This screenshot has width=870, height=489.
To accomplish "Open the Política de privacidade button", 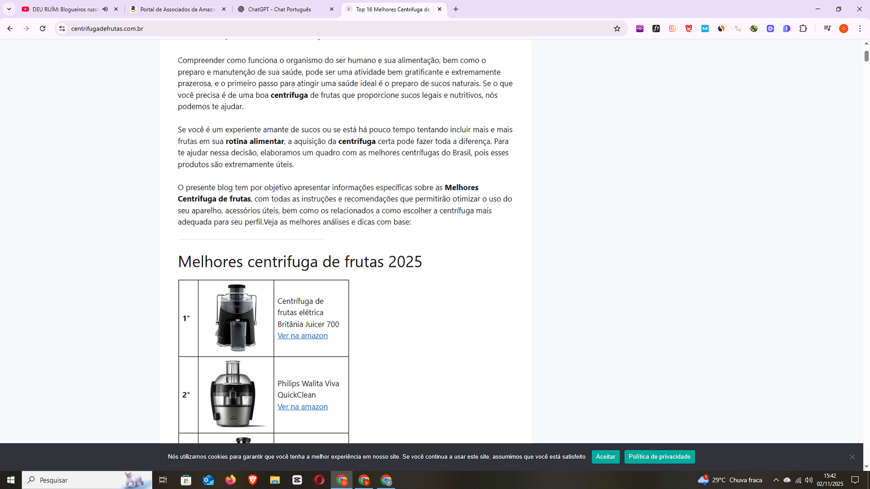I will 659,457.
